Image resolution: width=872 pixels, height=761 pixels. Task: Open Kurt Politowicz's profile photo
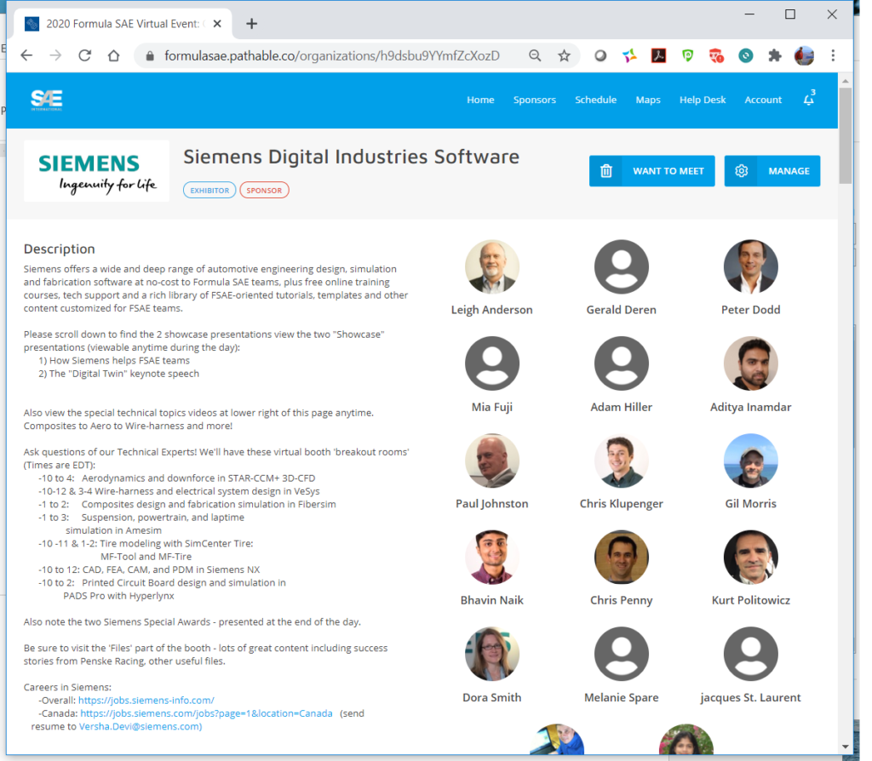[x=751, y=557]
